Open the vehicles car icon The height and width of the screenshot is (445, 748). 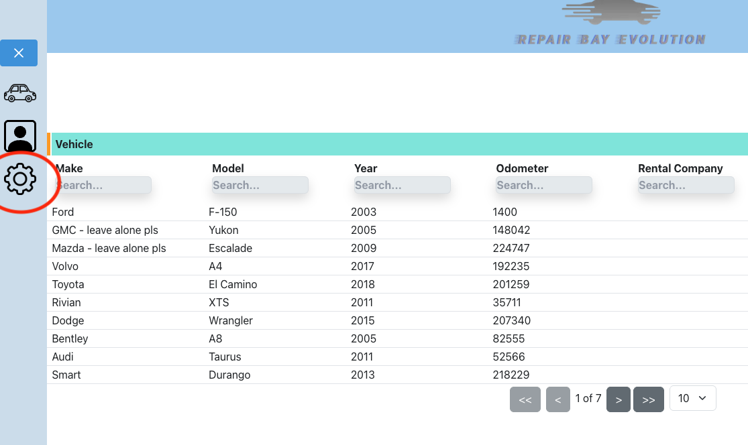[x=20, y=93]
